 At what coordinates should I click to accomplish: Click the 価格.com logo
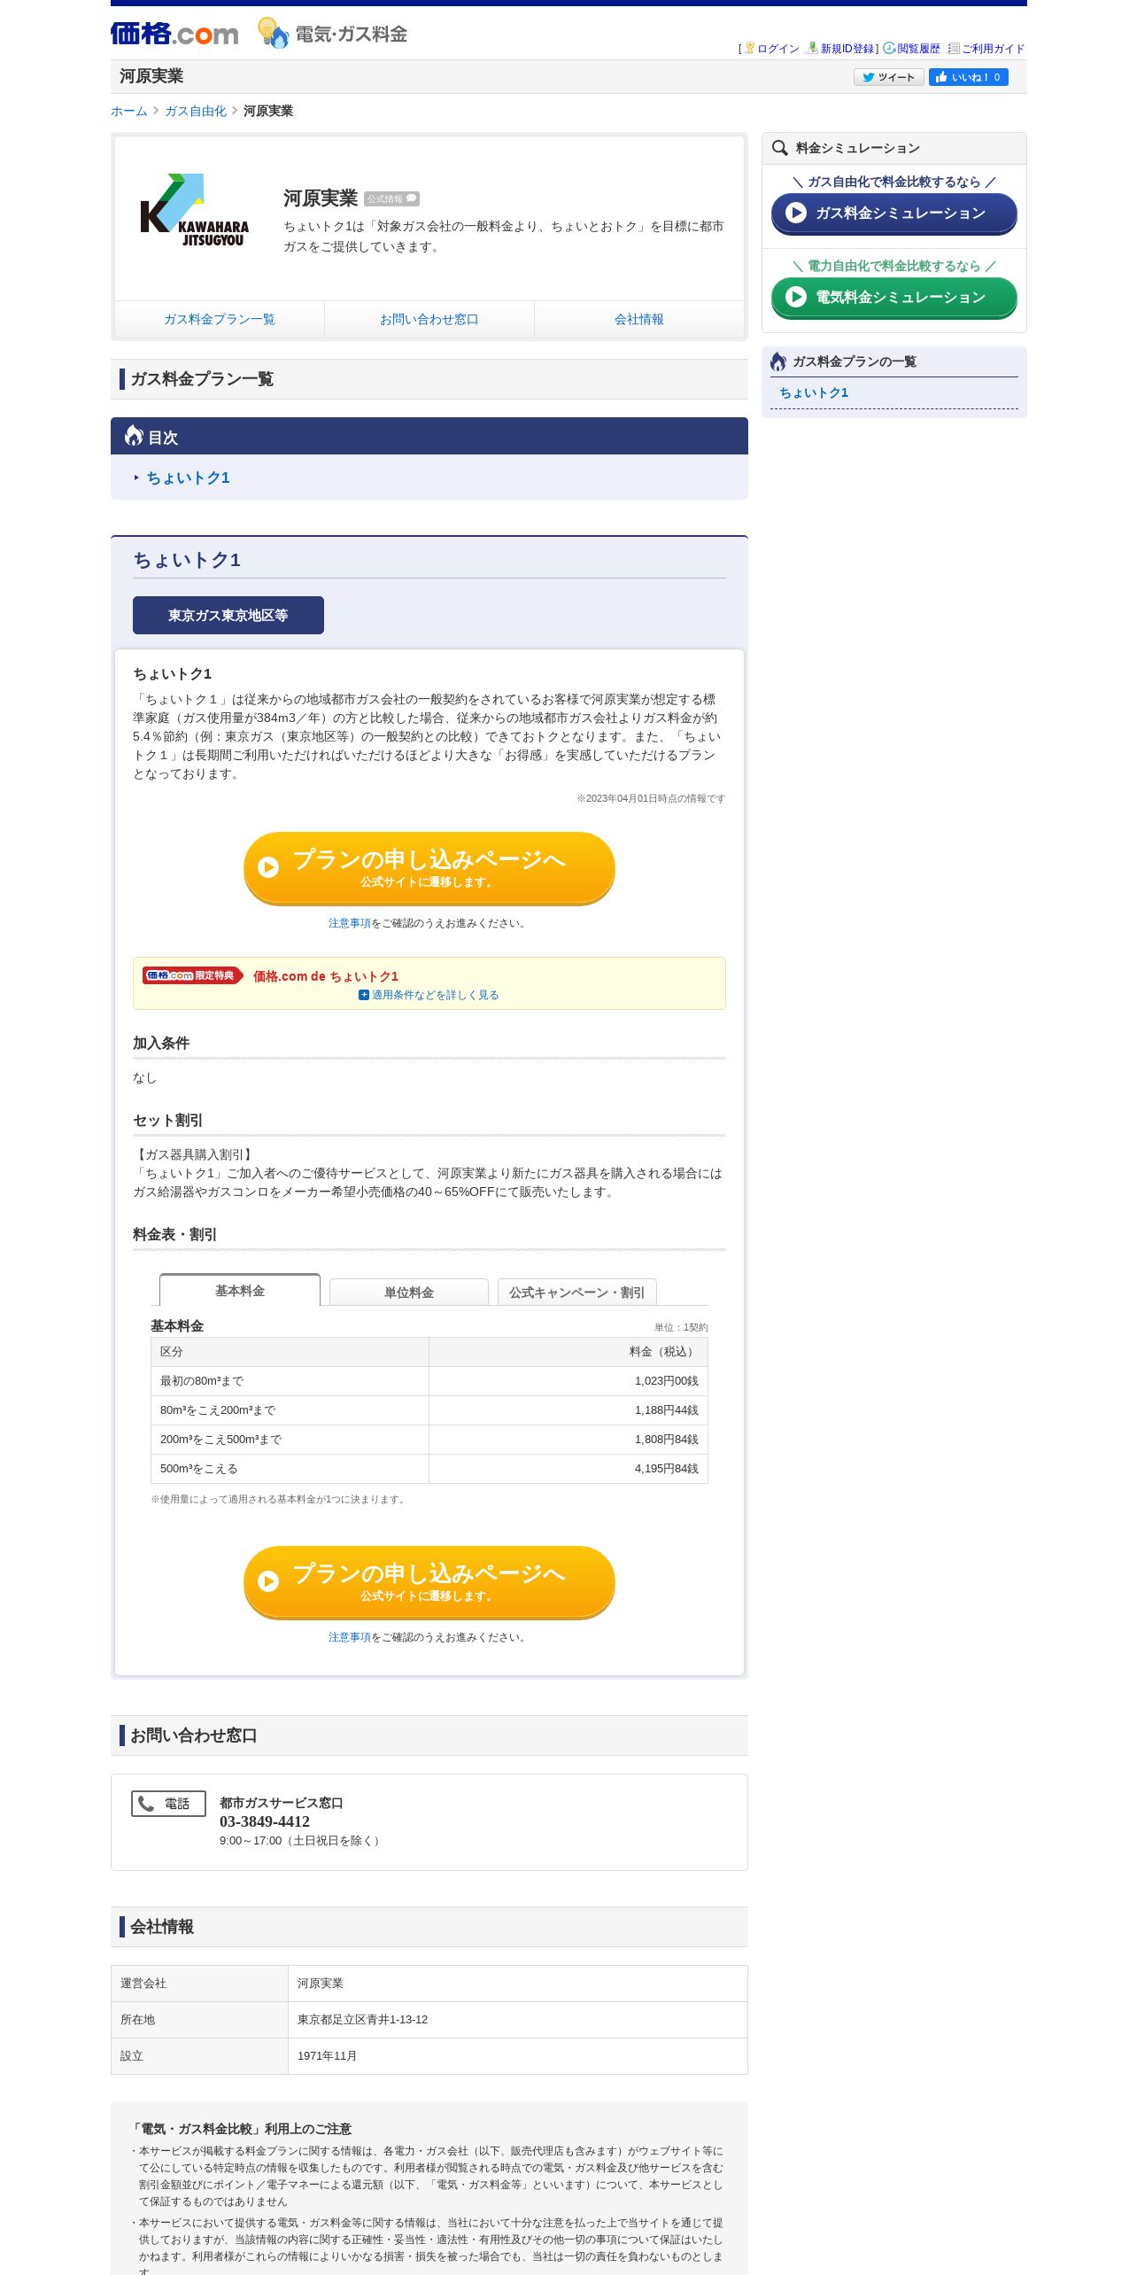coord(174,34)
